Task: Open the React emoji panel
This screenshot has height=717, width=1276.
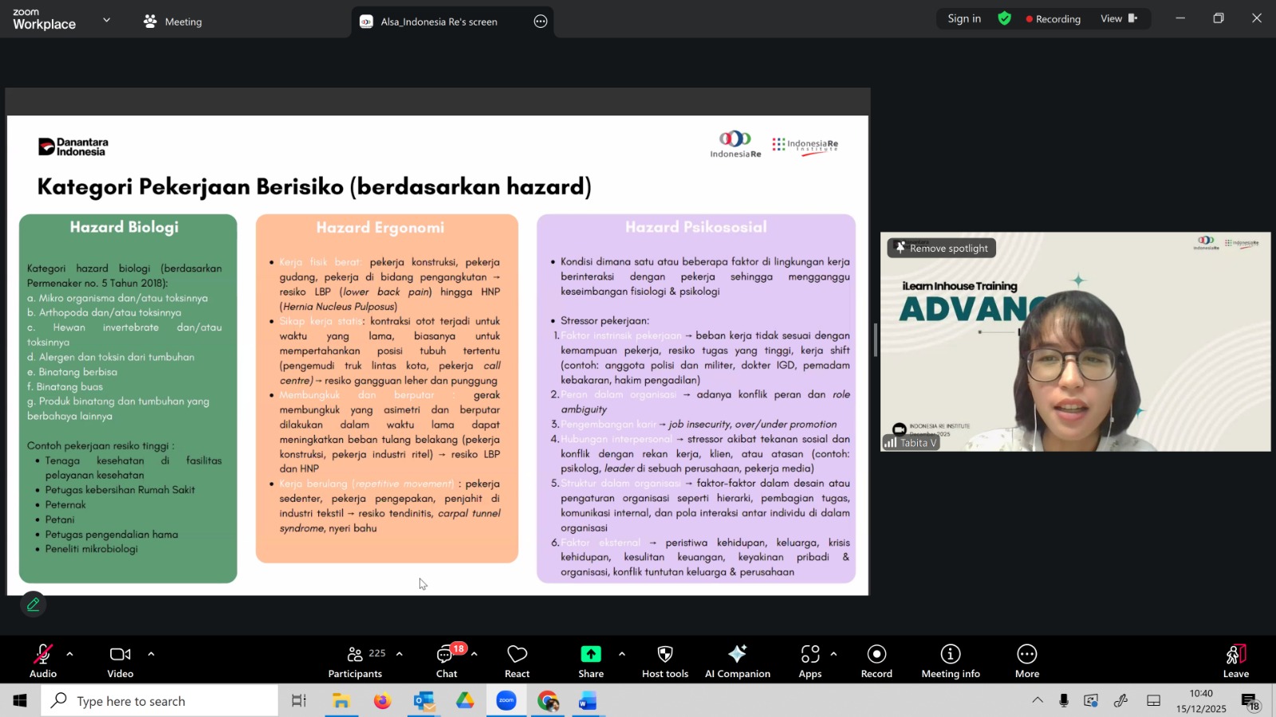Action: click(517, 660)
